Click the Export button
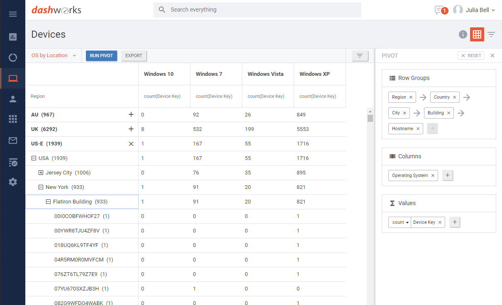 coord(134,56)
